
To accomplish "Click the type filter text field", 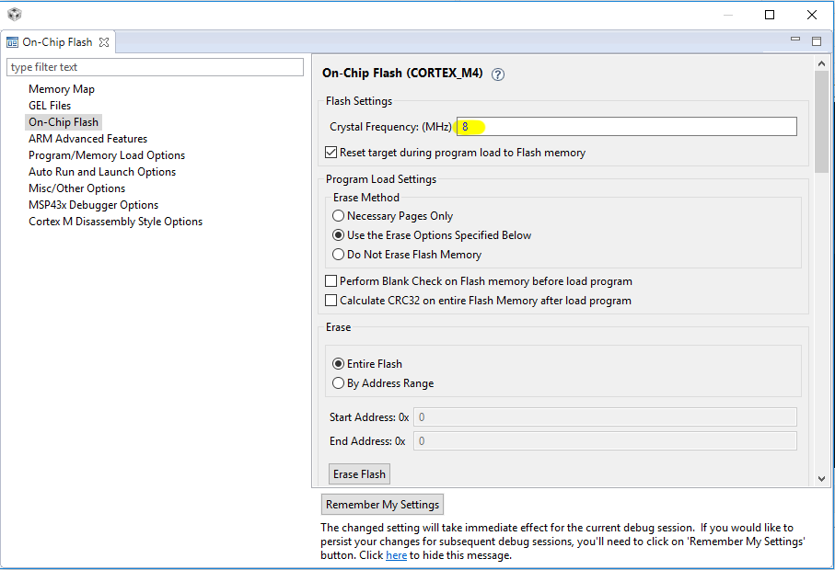I will coord(155,67).
